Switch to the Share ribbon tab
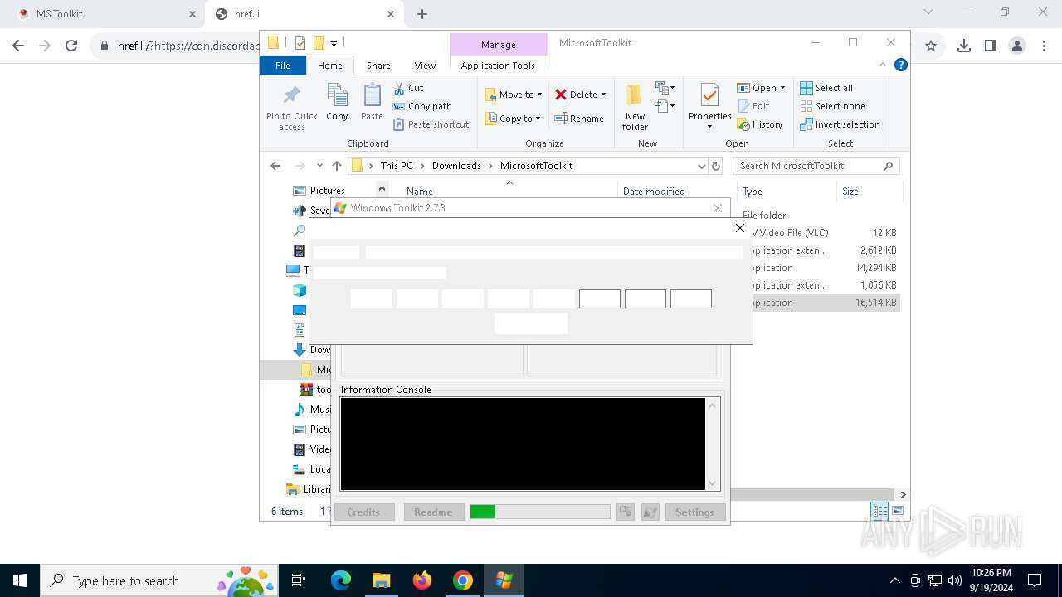The width and height of the screenshot is (1062, 597). 378,66
